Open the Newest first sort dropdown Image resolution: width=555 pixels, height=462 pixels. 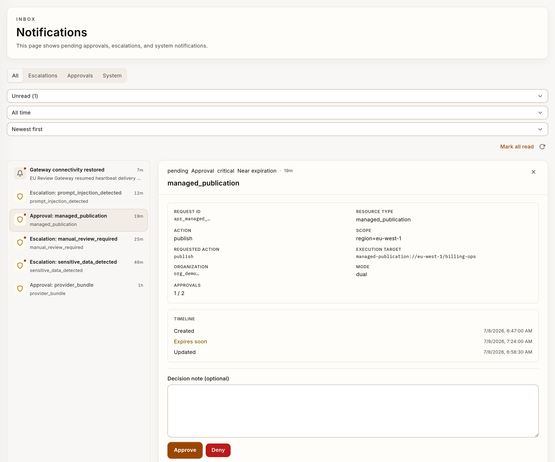[277, 129]
